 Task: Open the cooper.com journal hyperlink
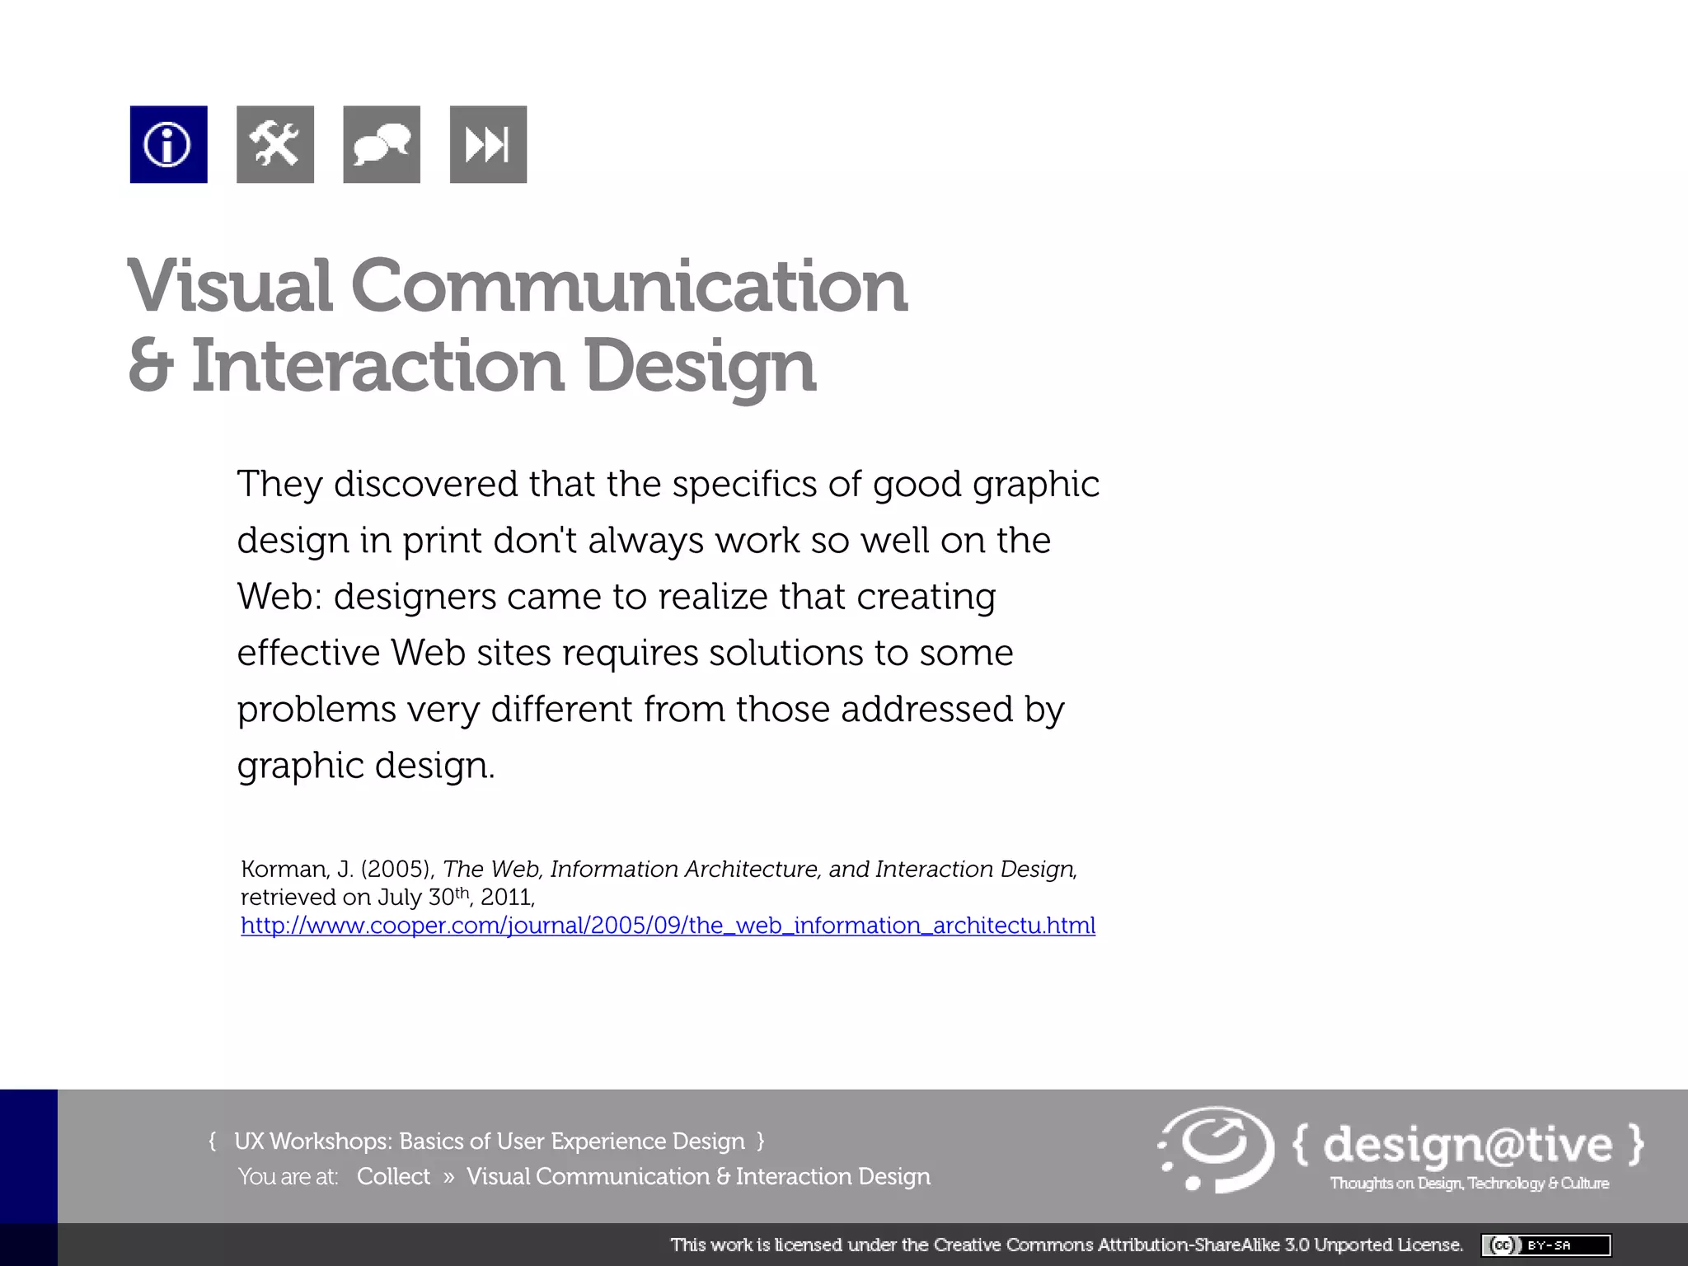point(668,926)
